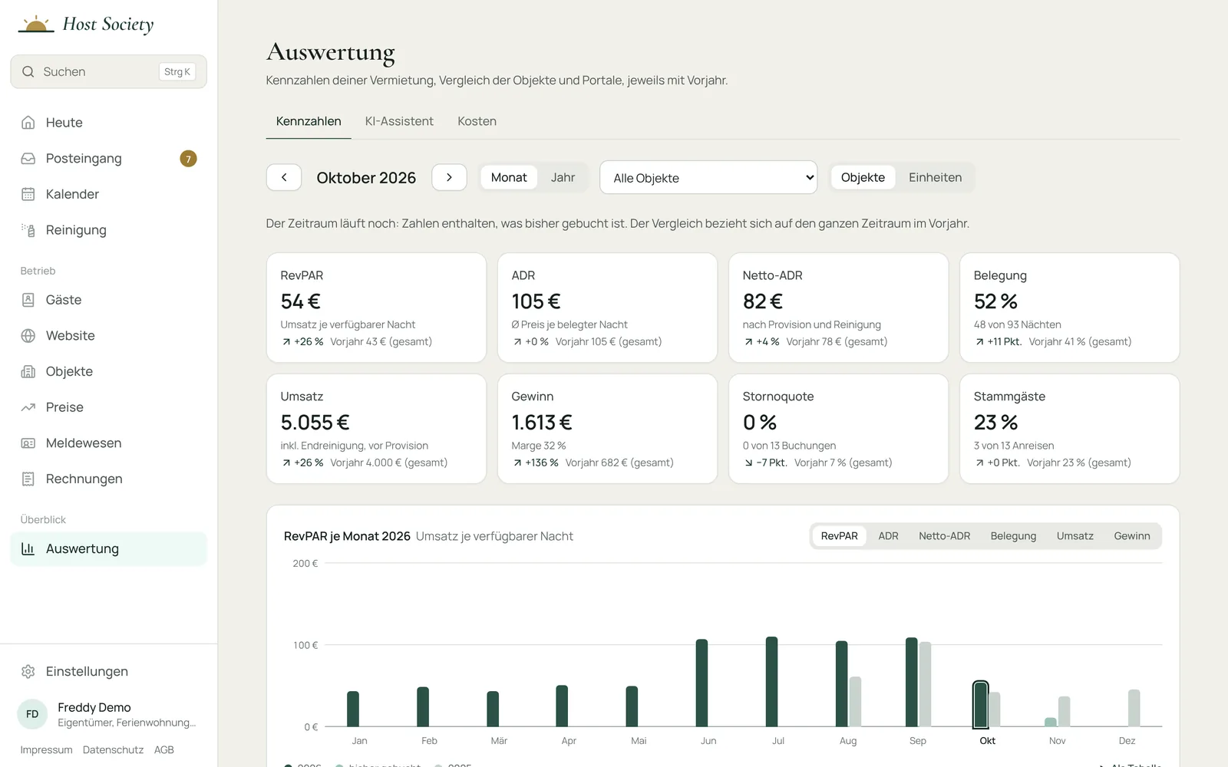Open Heute via its house icon

click(28, 123)
